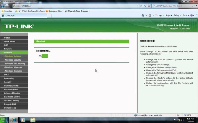Open Watch Geo Super Live favorites link
Image resolution: width=198 pixels, height=123 pixels.
coord(32,11)
